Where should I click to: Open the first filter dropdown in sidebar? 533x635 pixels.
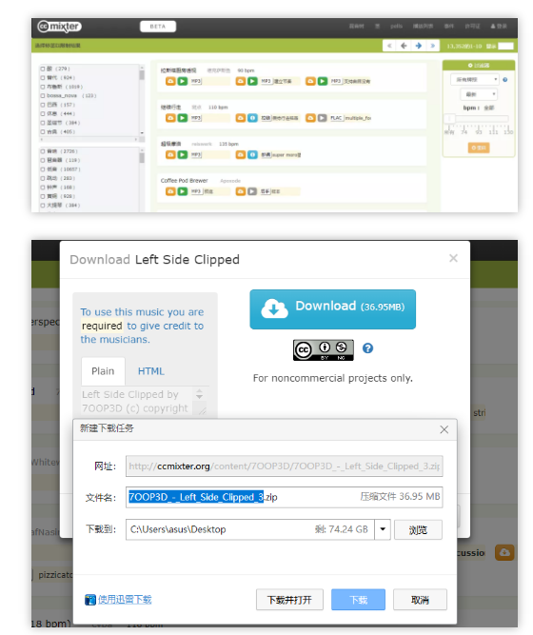[474, 80]
